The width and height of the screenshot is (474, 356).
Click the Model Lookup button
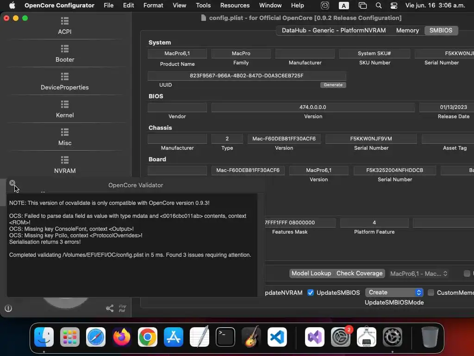pos(312,273)
